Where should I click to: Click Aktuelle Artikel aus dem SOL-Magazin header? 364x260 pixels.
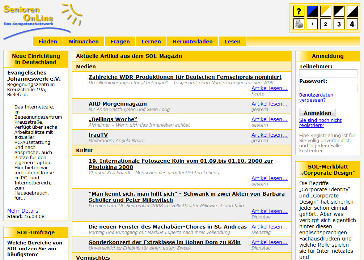[x=182, y=56]
